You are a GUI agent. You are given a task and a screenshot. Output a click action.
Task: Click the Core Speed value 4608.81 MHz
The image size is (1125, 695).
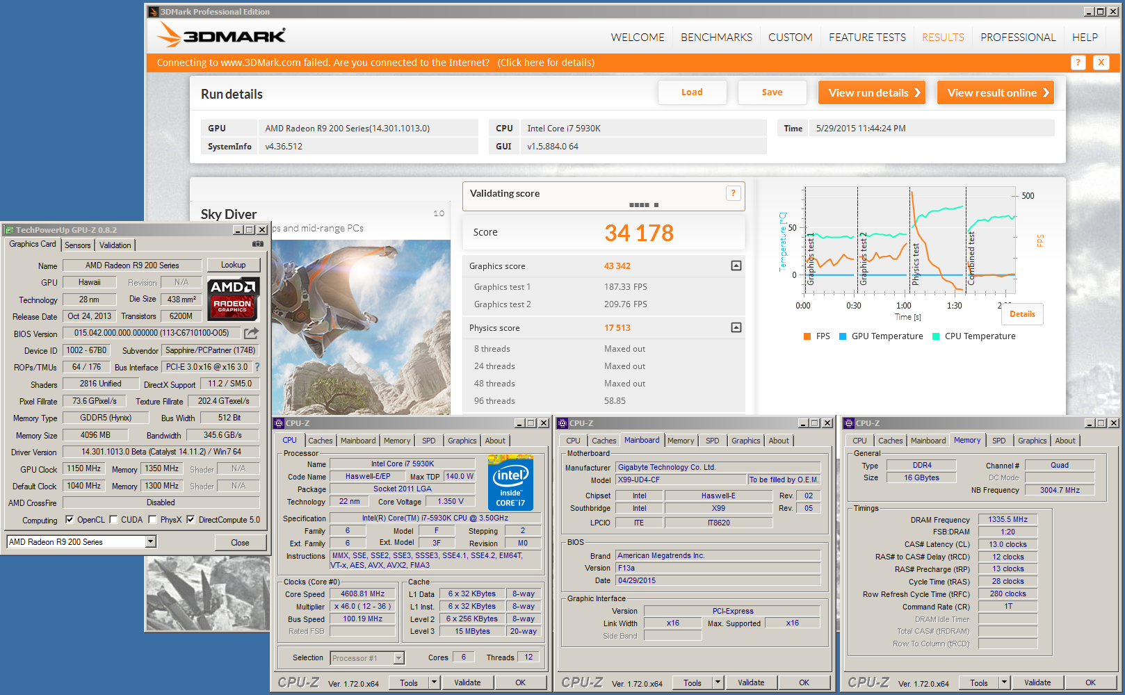click(x=362, y=594)
